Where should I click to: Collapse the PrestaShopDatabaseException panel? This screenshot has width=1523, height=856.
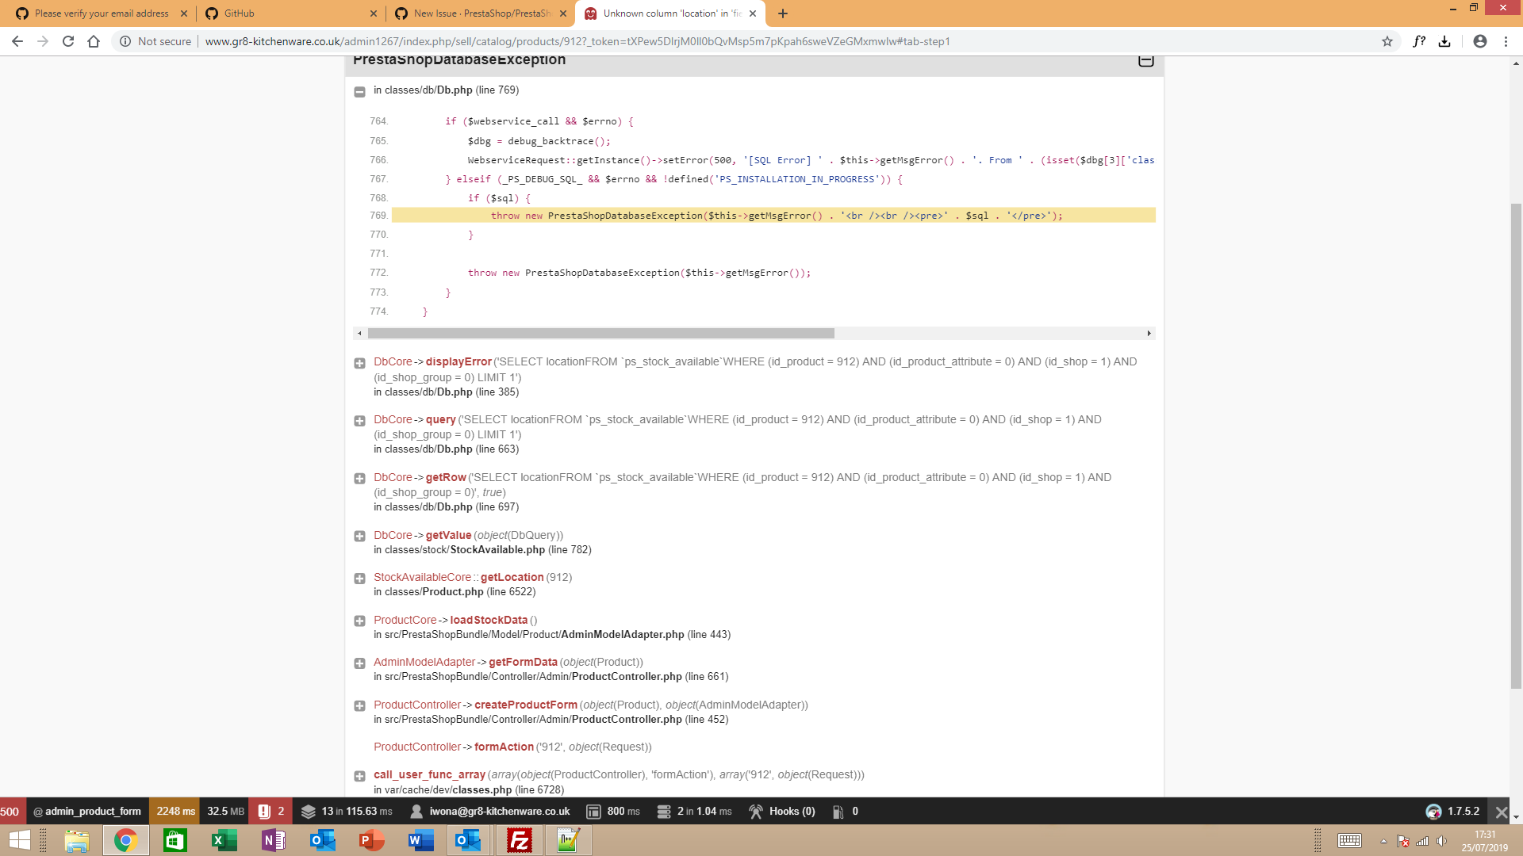coord(1145,60)
